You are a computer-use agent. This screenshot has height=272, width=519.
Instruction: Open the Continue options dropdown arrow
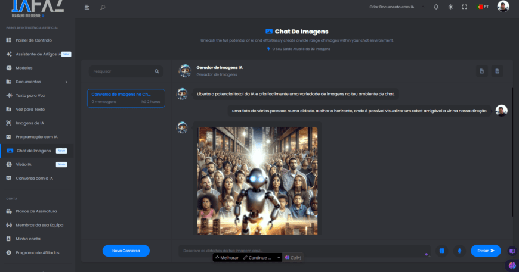pos(277,258)
